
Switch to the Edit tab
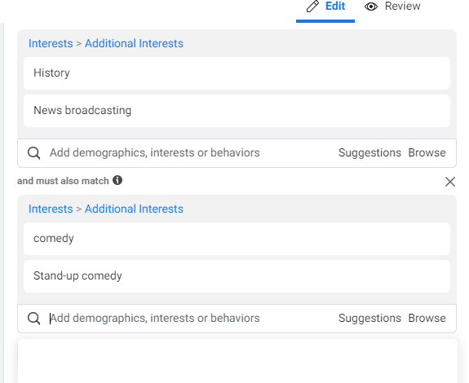coord(325,7)
